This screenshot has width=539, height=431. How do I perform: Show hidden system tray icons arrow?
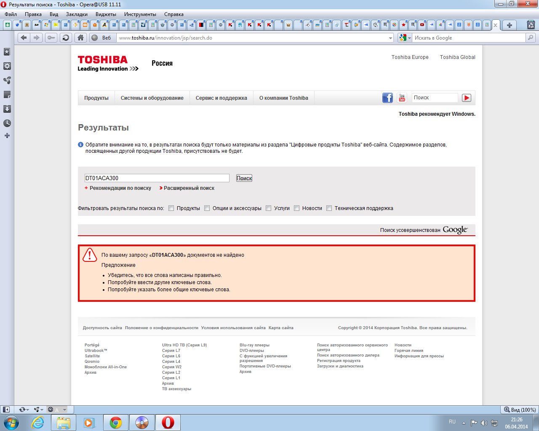[464, 423]
